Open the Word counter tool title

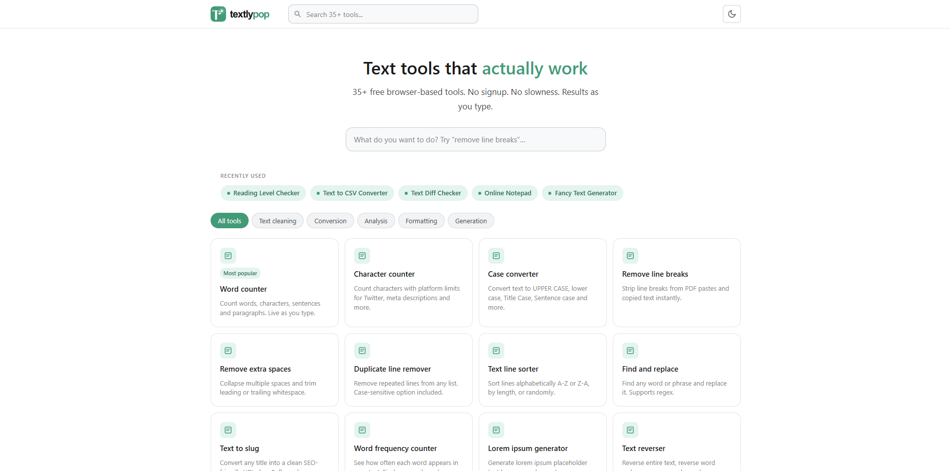244,289
